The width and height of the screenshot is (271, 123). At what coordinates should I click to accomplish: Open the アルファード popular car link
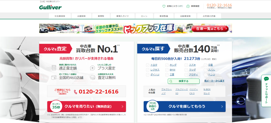coord(181,90)
